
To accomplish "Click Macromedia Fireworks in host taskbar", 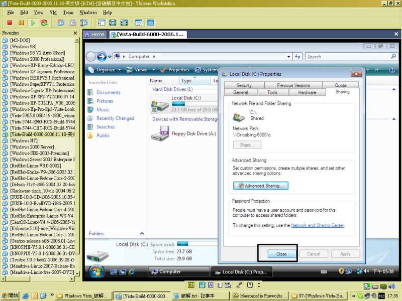I will (x=259, y=296).
